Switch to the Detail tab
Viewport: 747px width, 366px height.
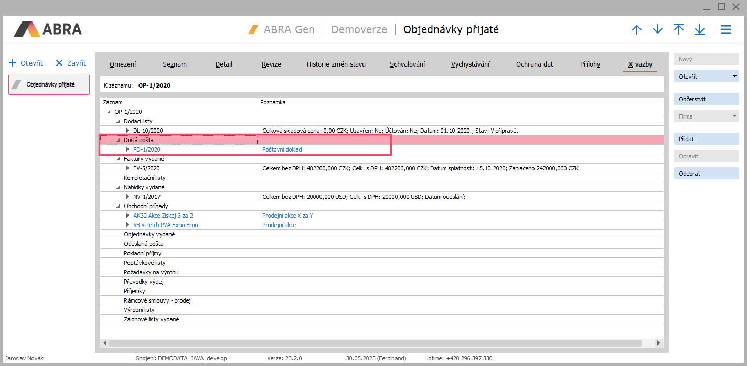(224, 64)
